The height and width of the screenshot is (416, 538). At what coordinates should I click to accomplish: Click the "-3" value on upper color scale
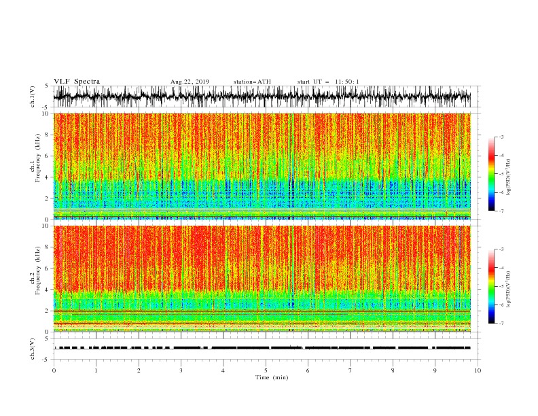pos(501,137)
